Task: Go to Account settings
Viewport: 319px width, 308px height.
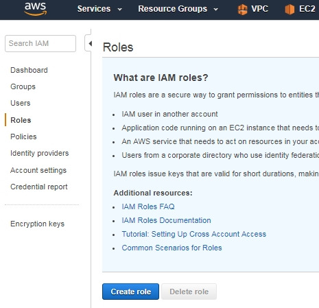Action: (38, 170)
